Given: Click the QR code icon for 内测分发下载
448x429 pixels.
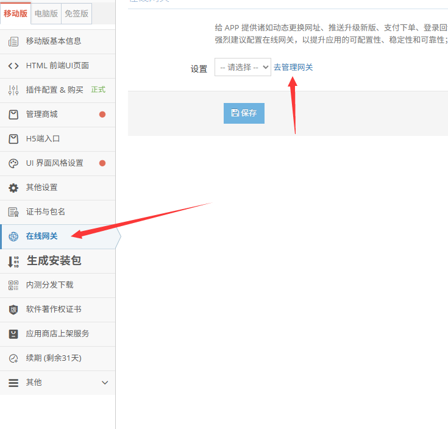Looking at the screenshot, I should coord(13,285).
